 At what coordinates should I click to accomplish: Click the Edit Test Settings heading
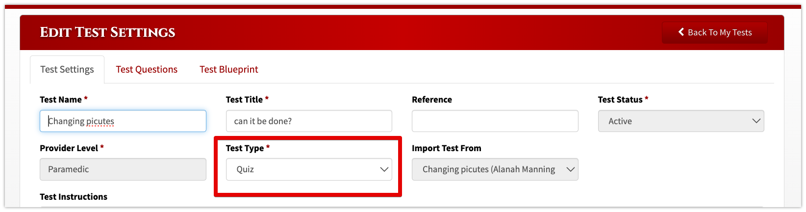pyautogui.click(x=107, y=32)
